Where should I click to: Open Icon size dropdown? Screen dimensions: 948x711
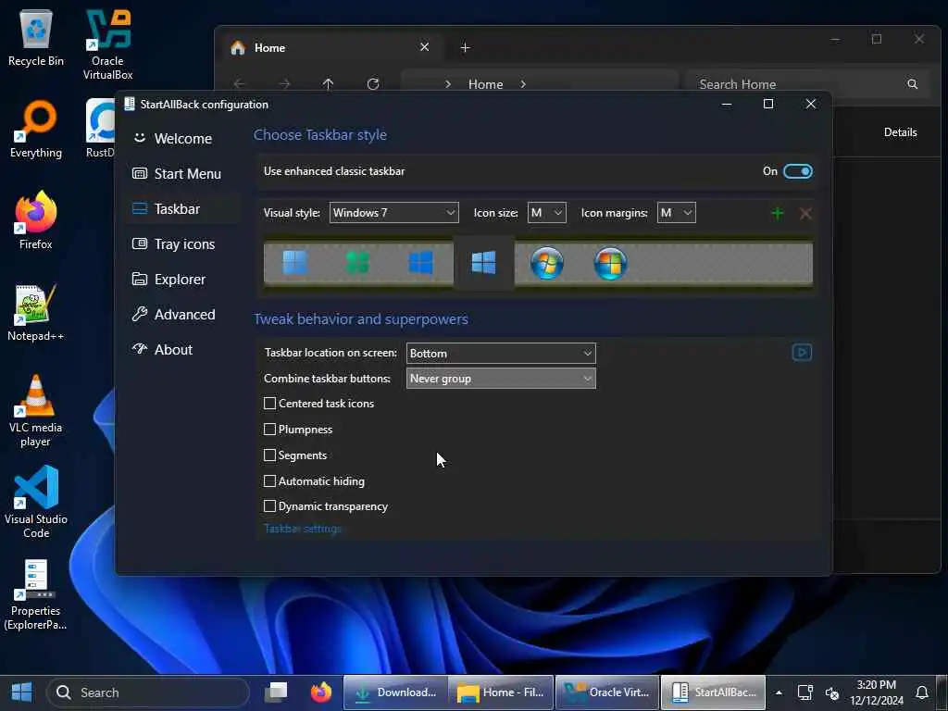tap(546, 213)
